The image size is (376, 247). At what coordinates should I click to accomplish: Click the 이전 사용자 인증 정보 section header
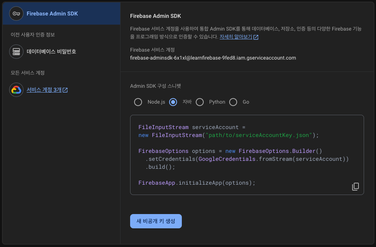(33, 35)
